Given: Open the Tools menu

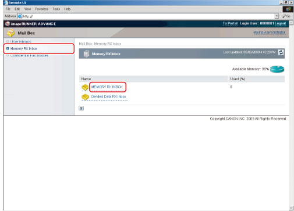Looking at the screenshot, I should (x=56, y=9).
